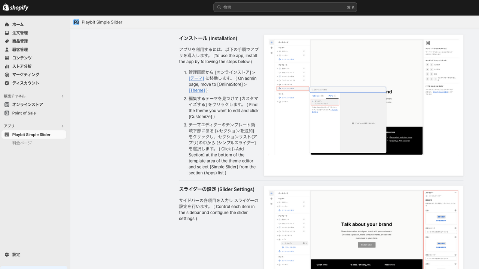Image resolution: width=479 pixels, height=269 pixels.
Task: Click the ストア分析 bar chart icon
Action: click(x=7, y=66)
